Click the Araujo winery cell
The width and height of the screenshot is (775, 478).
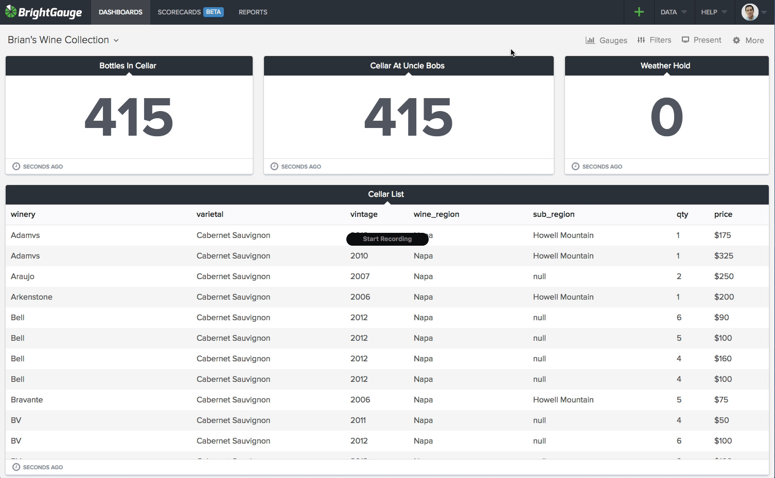[23, 277]
